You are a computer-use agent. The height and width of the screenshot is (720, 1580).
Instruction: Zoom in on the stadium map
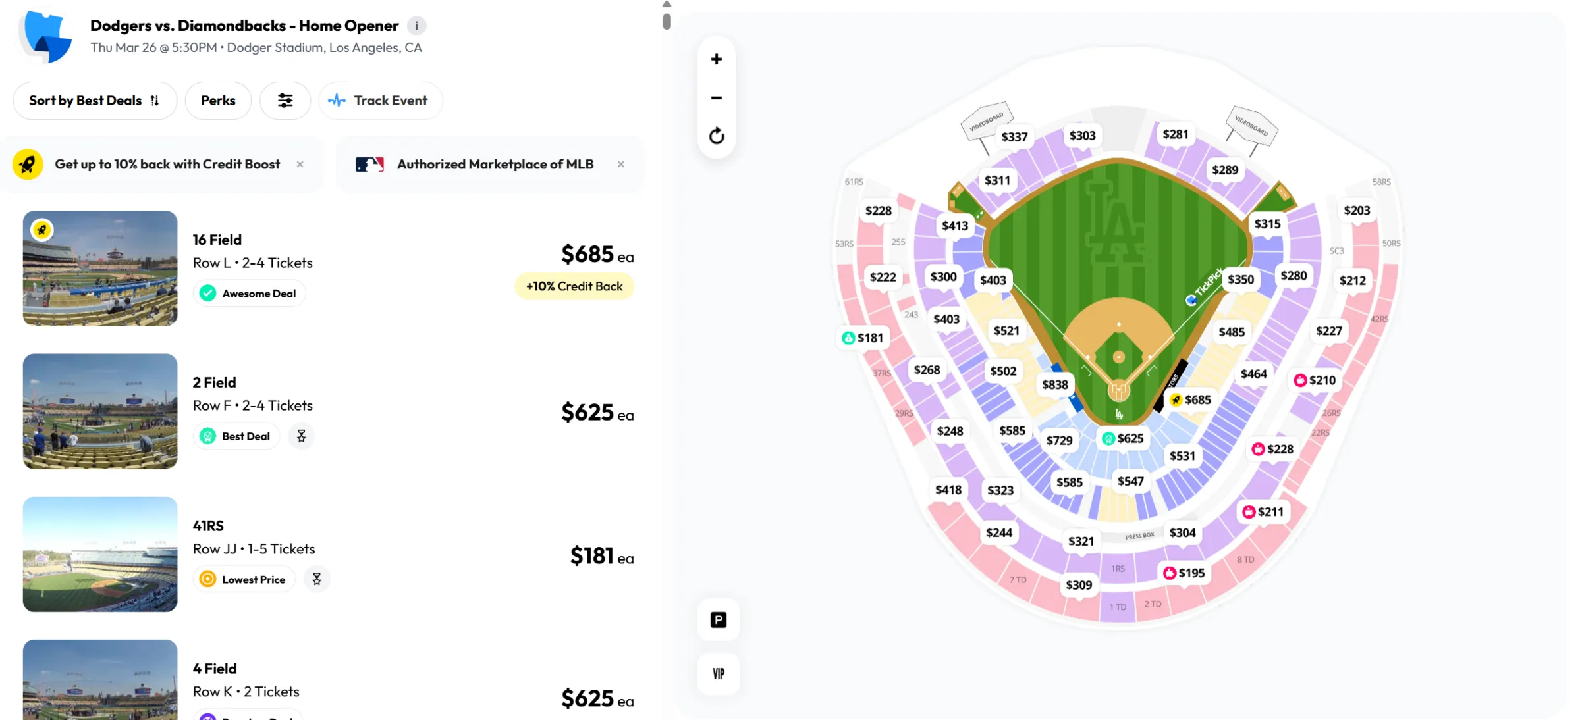(716, 59)
